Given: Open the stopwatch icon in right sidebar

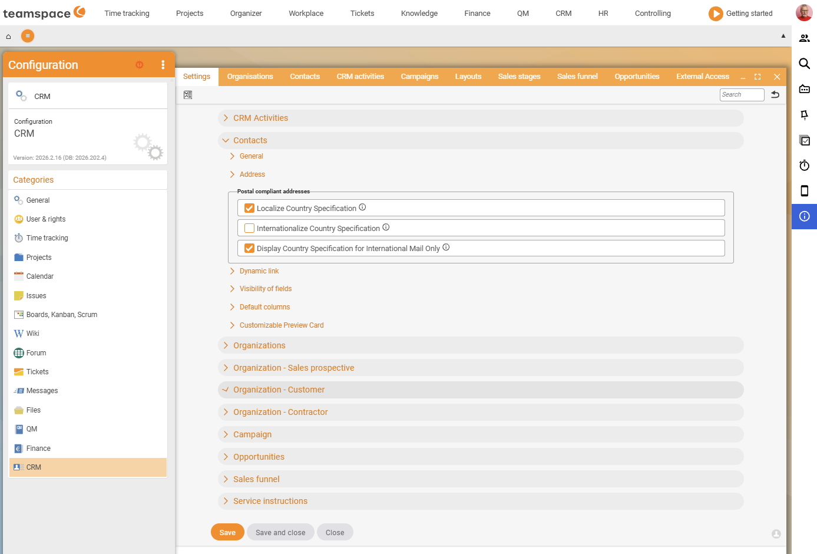Looking at the screenshot, I should pyautogui.click(x=804, y=166).
